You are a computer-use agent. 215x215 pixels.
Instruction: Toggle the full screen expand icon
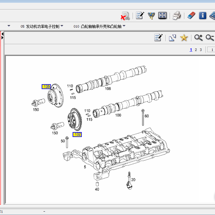point(162,16)
